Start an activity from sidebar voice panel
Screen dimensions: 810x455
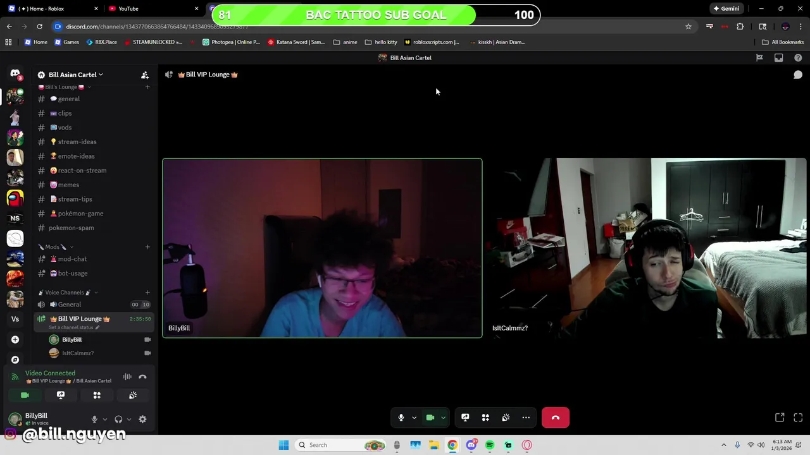(x=97, y=395)
